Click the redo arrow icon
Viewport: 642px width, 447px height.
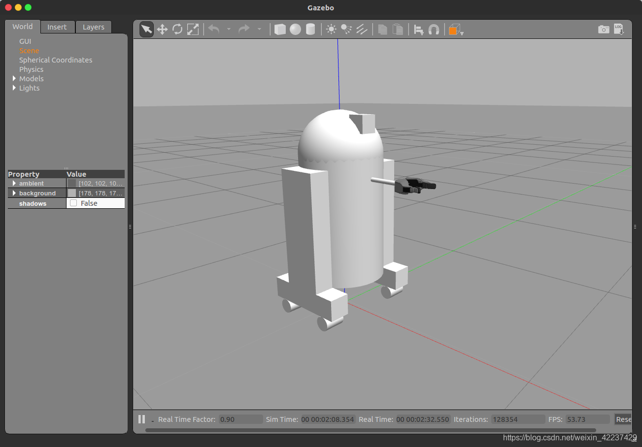(x=244, y=30)
